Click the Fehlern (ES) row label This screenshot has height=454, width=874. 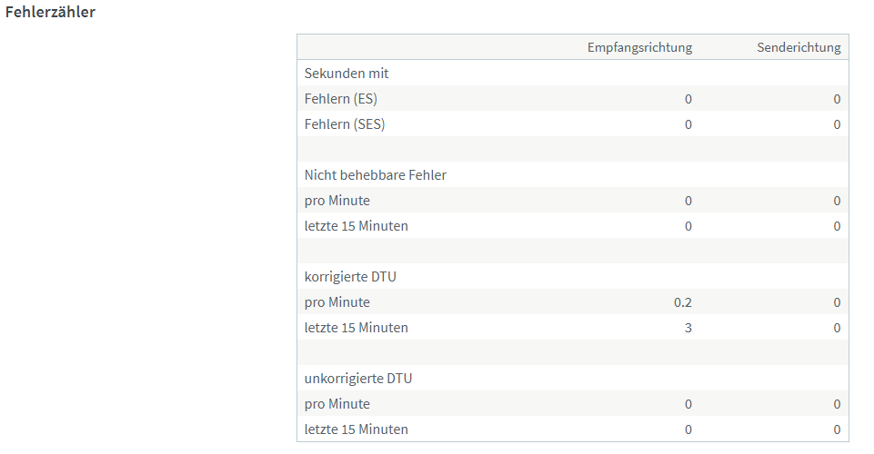[340, 99]
